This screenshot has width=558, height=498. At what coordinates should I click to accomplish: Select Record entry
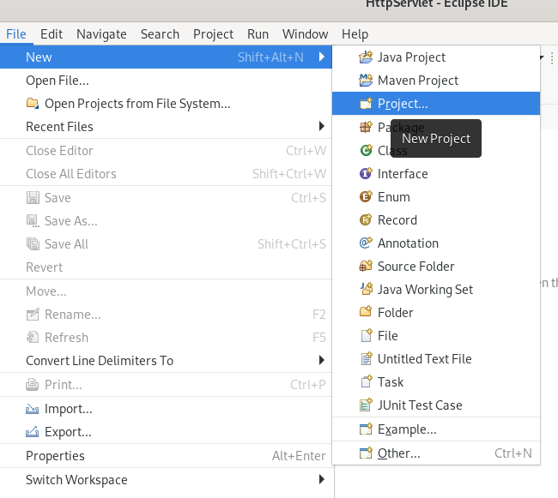pyautogui.click(x=436, y=220)
